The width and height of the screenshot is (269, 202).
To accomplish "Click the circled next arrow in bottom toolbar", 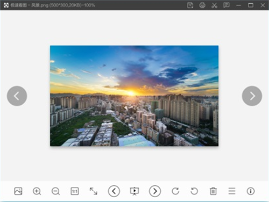I will [x=155, y=191].
